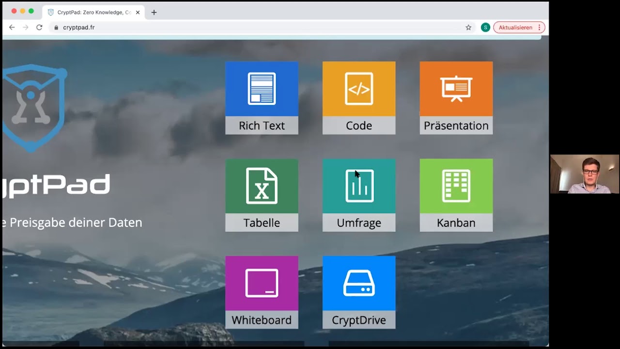This screenshot has height=349, width=620.
Task: Close the CryptPad browser tab
Action: (138, 12)
